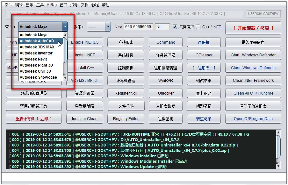Click Start Windows Defender button
288x185 pixels.
coord(253,55)
